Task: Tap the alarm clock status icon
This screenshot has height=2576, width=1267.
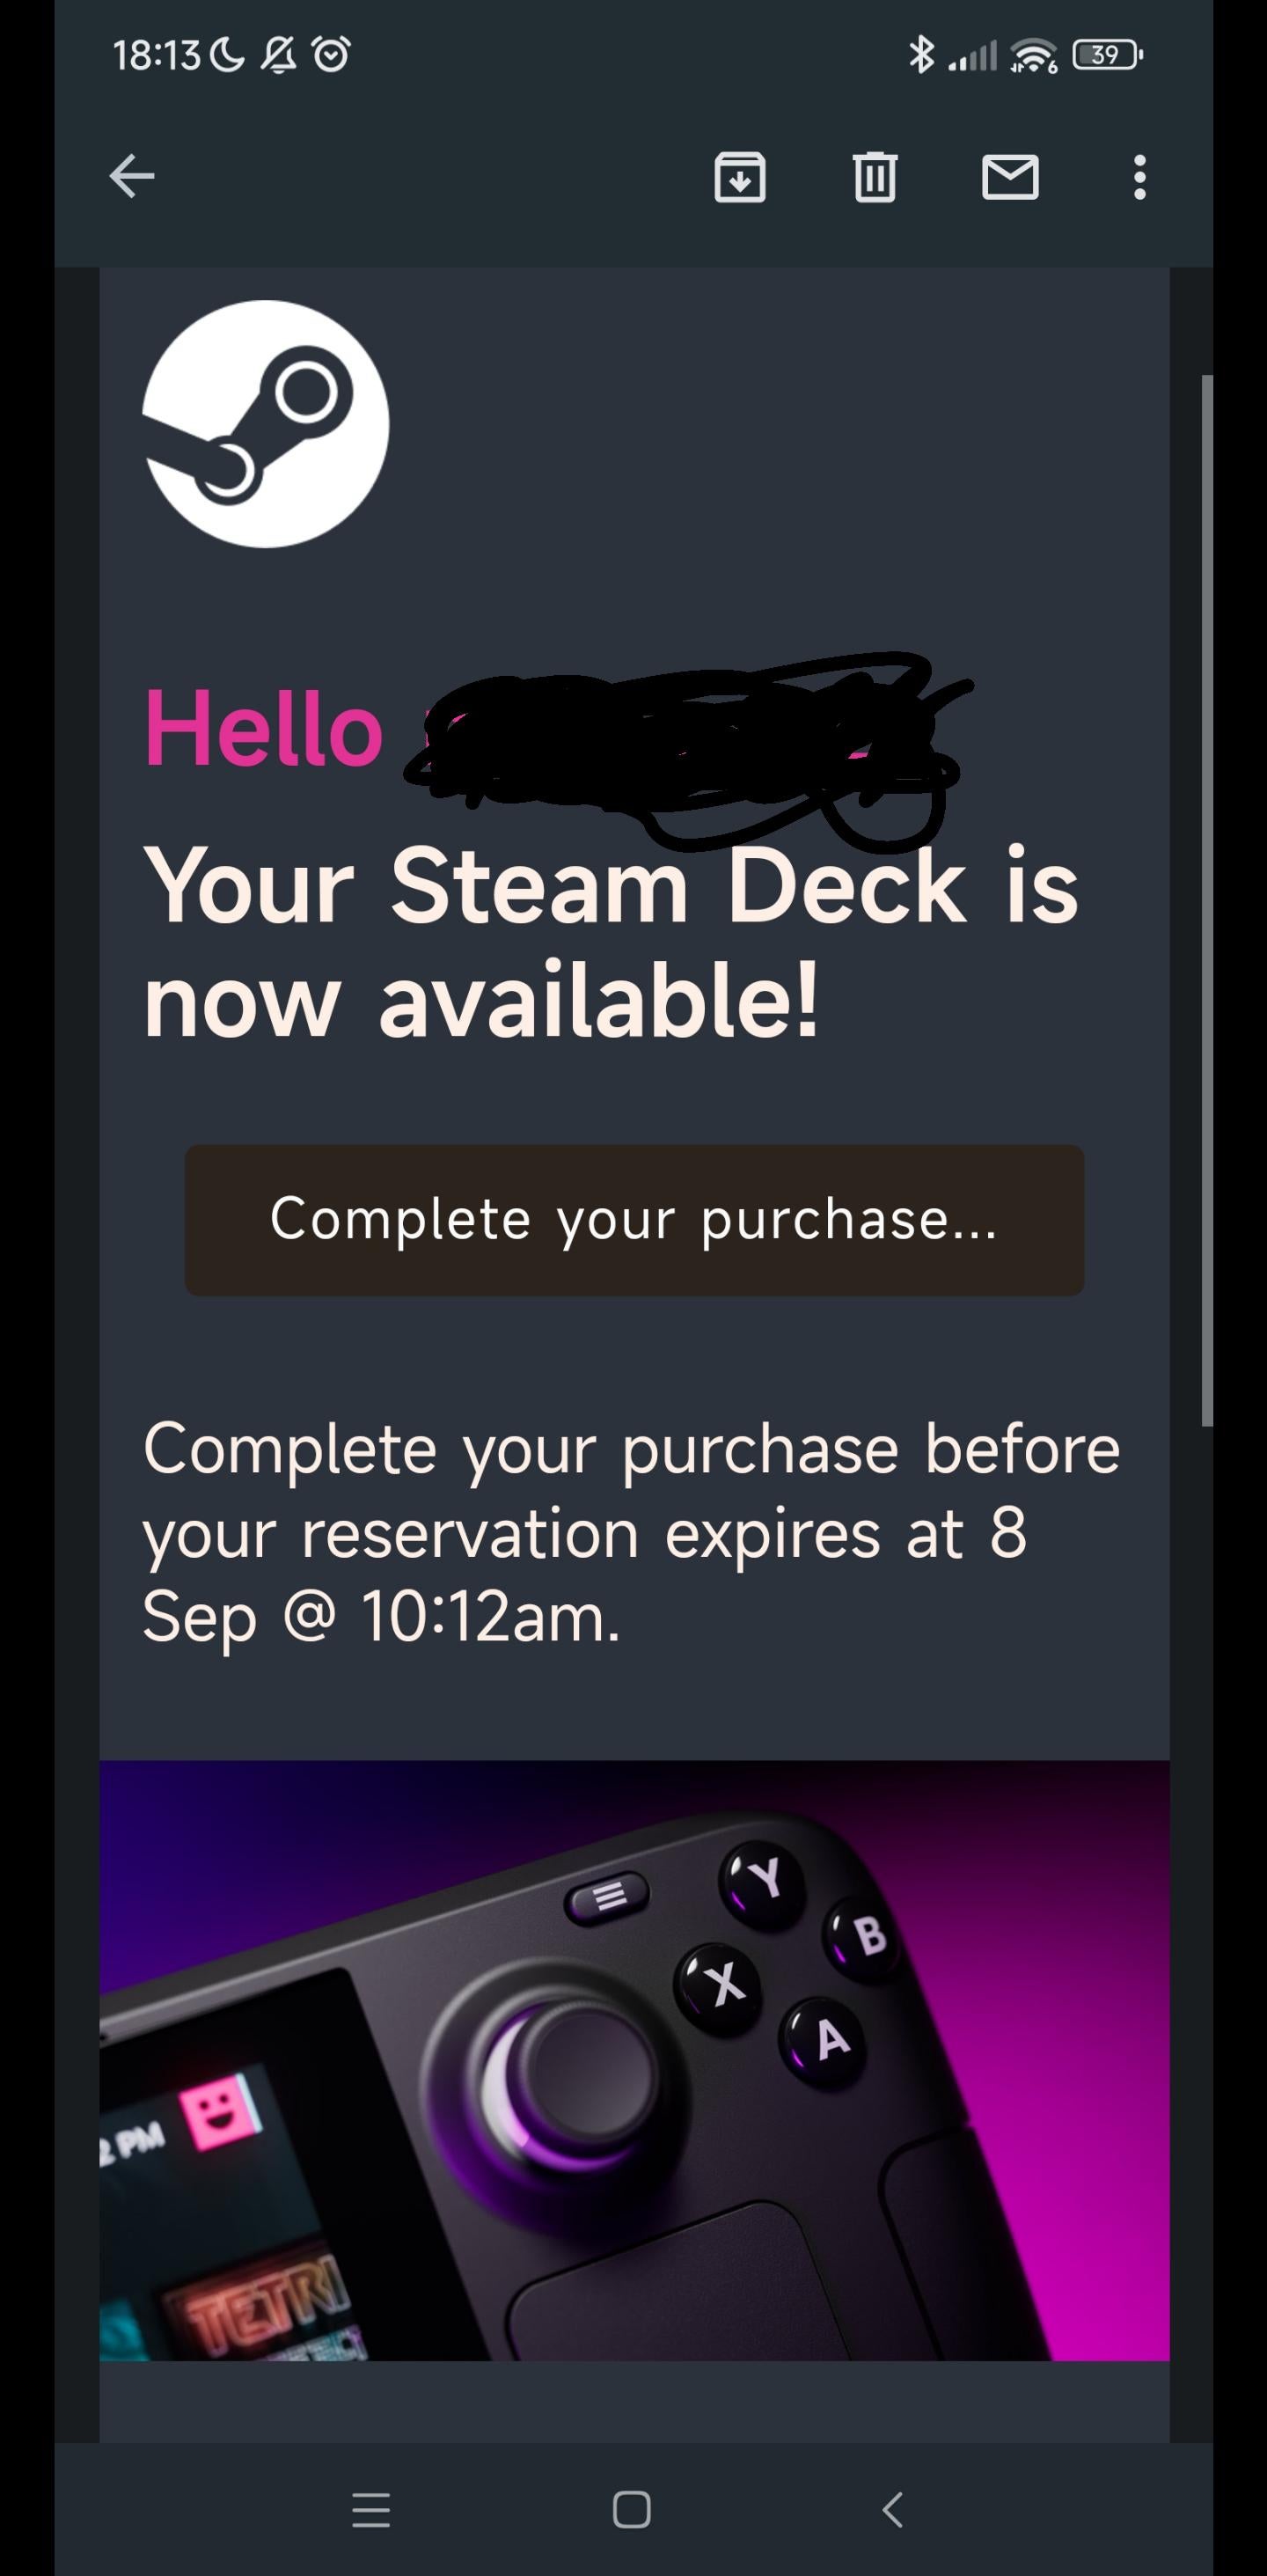Action: [x=331, y=54]
